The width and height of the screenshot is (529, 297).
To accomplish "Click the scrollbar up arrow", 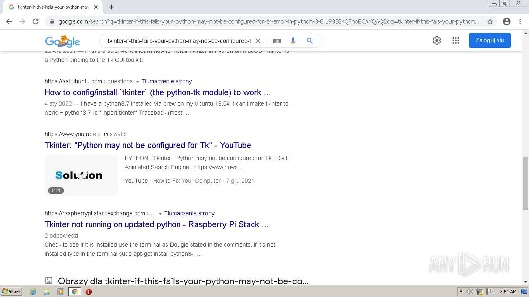I will [525, 33].
